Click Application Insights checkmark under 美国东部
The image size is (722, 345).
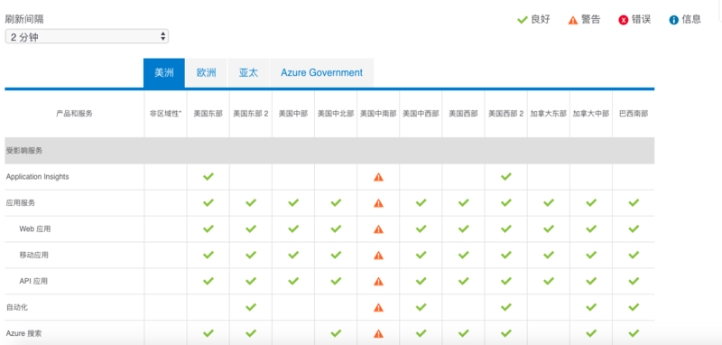(208, 176)
